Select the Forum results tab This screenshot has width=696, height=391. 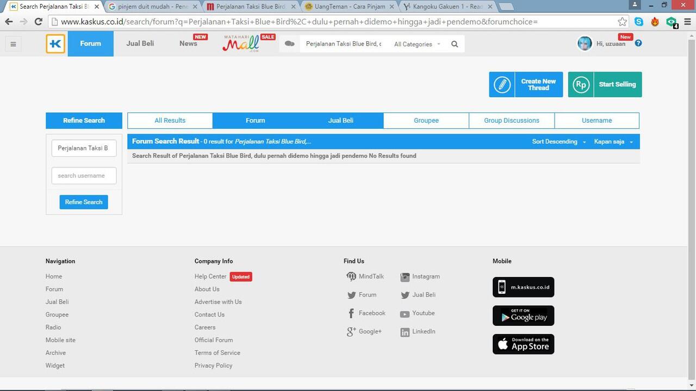pyautogui.click(x=256, y=121)
